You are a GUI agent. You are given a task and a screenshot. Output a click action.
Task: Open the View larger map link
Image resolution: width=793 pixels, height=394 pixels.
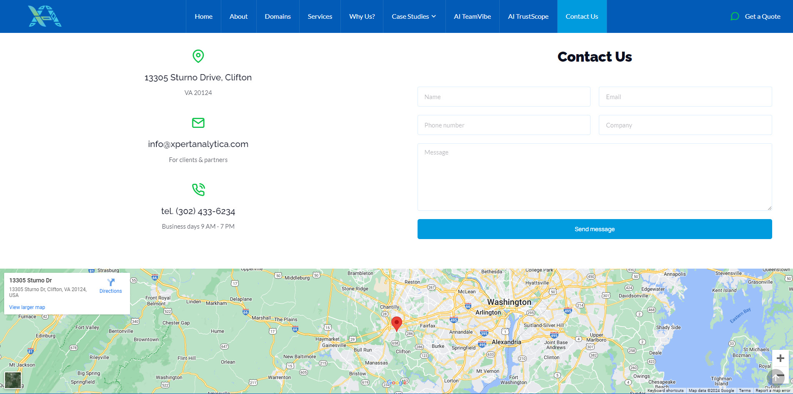click(27, 307)
